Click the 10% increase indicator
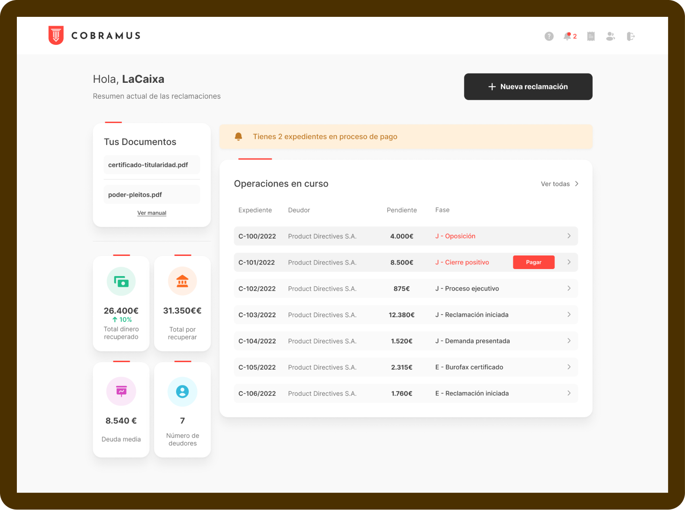The image size is (685, 510). (122, 320)
